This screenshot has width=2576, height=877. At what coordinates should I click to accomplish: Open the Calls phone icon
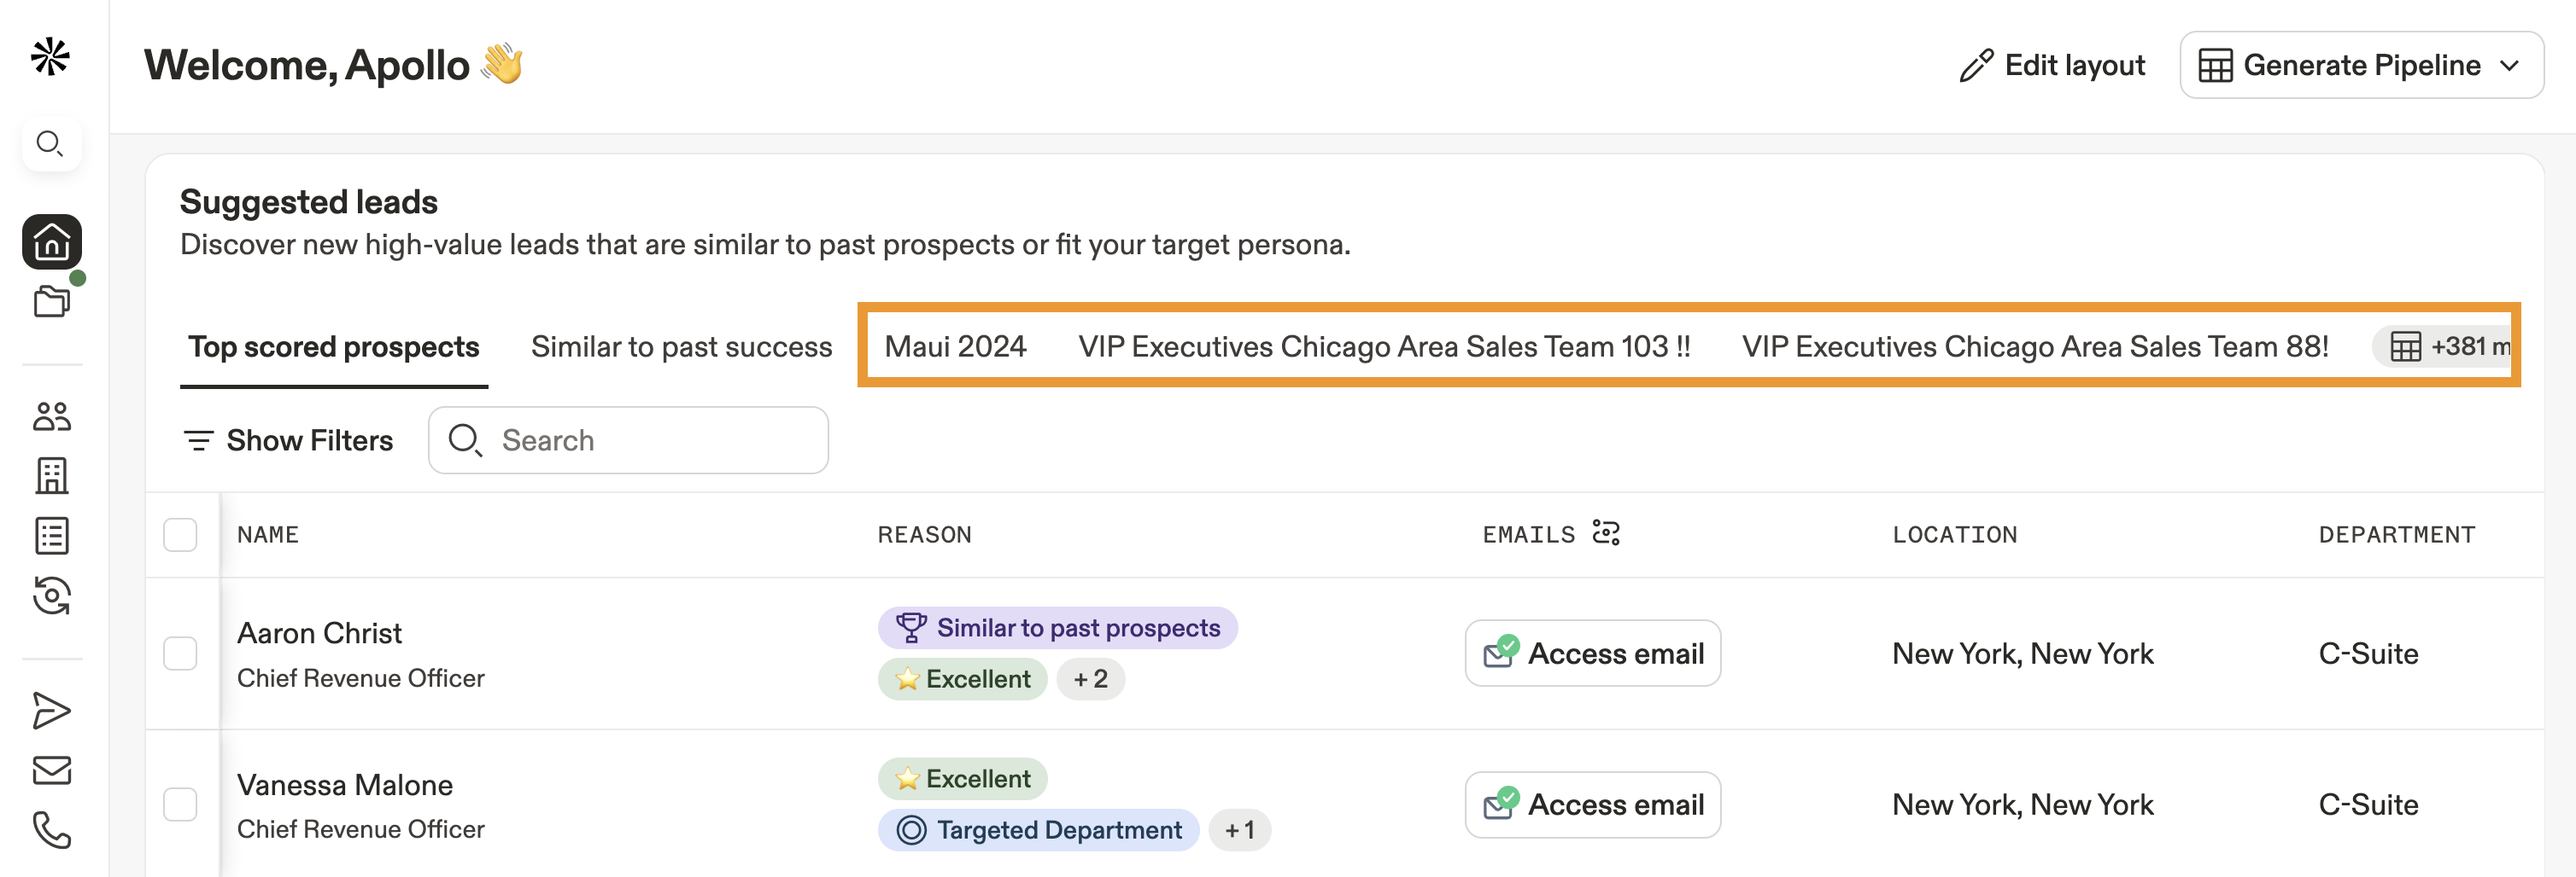pos(52,829)
